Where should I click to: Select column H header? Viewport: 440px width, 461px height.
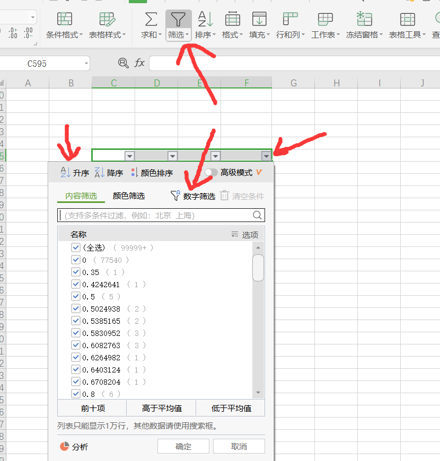[x=336, y=83]
